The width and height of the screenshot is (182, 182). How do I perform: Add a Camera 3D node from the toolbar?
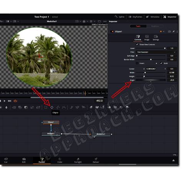(x=115, y=107)
